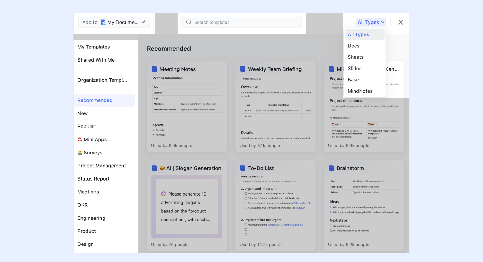Click the 'Used by 14.2k people' text
Image resolution: width=483 pixels, height=262 pixels.
coord(261,245)
